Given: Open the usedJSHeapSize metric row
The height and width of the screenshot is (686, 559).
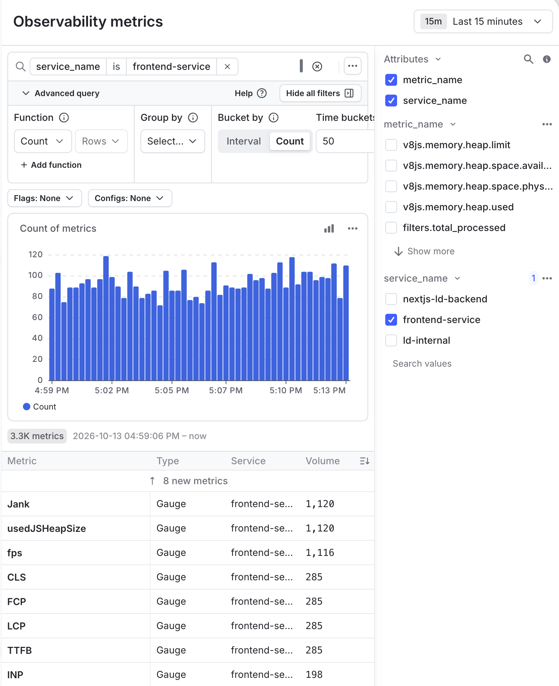Looking at the screenshot, I should (x=188, y=529).
